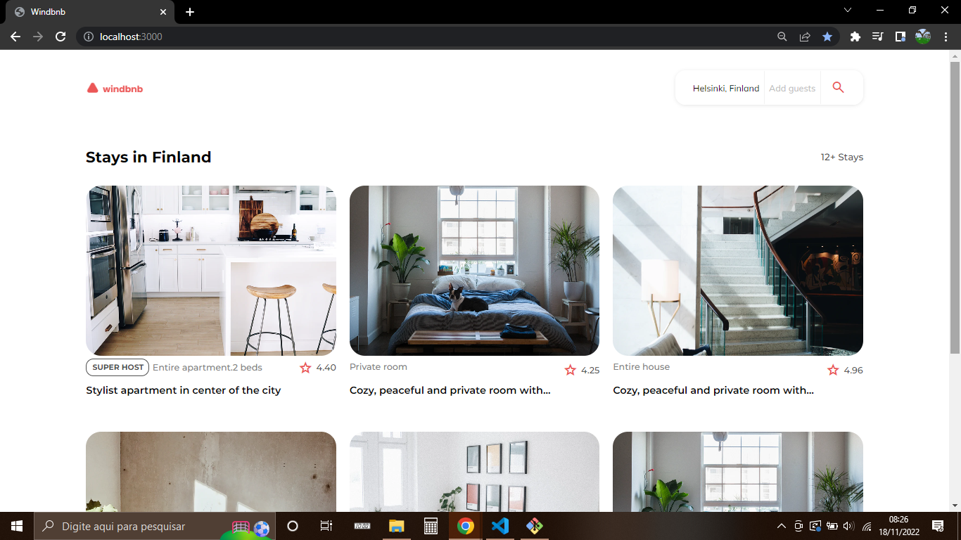Open the browser extensions puzzle icon
The height and width of the screenshot is (540, 961).
(x=855, y=37)
